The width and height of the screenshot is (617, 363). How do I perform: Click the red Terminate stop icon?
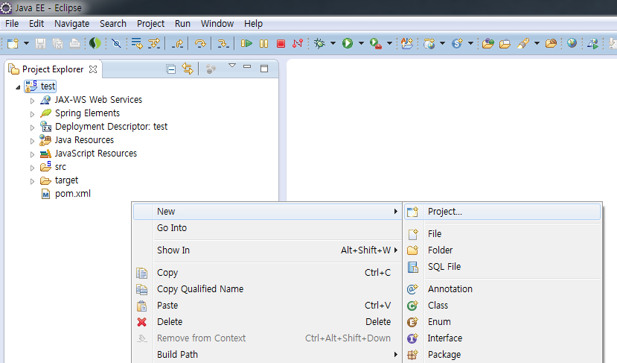click(281, 43)
